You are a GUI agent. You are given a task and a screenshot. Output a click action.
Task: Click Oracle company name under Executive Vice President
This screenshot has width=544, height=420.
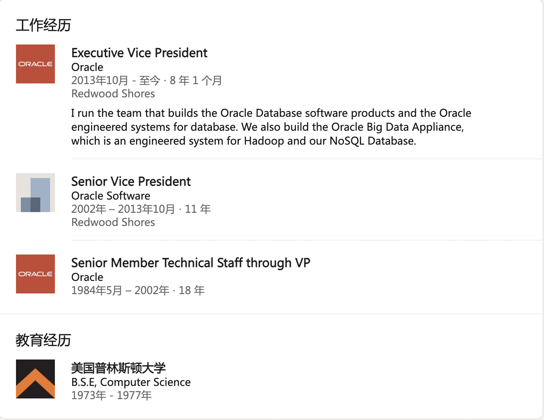87,67
